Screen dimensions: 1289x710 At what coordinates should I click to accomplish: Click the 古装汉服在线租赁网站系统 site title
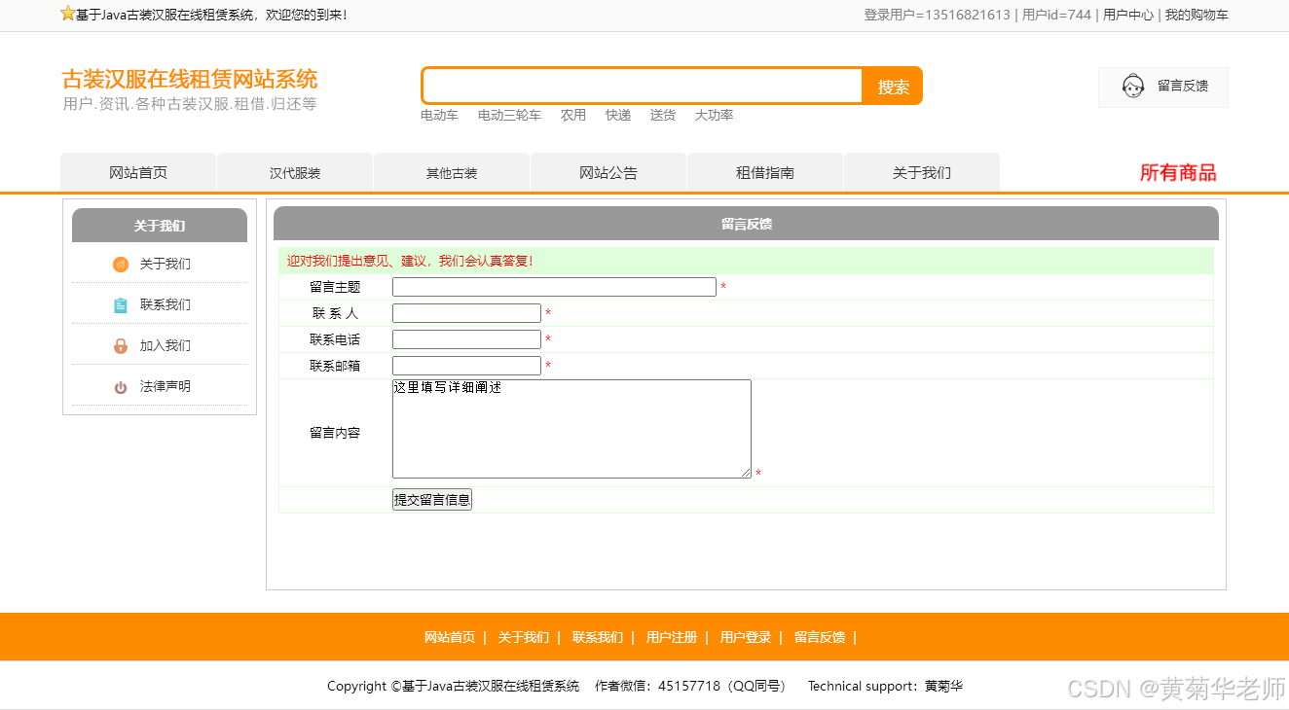pyautogui.click(x=190, y=79)
